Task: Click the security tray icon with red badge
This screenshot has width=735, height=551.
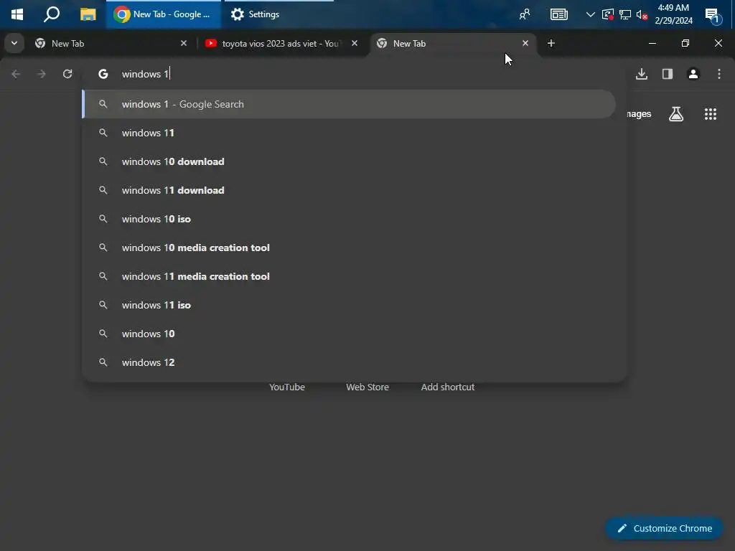Action: coord(608,14)
